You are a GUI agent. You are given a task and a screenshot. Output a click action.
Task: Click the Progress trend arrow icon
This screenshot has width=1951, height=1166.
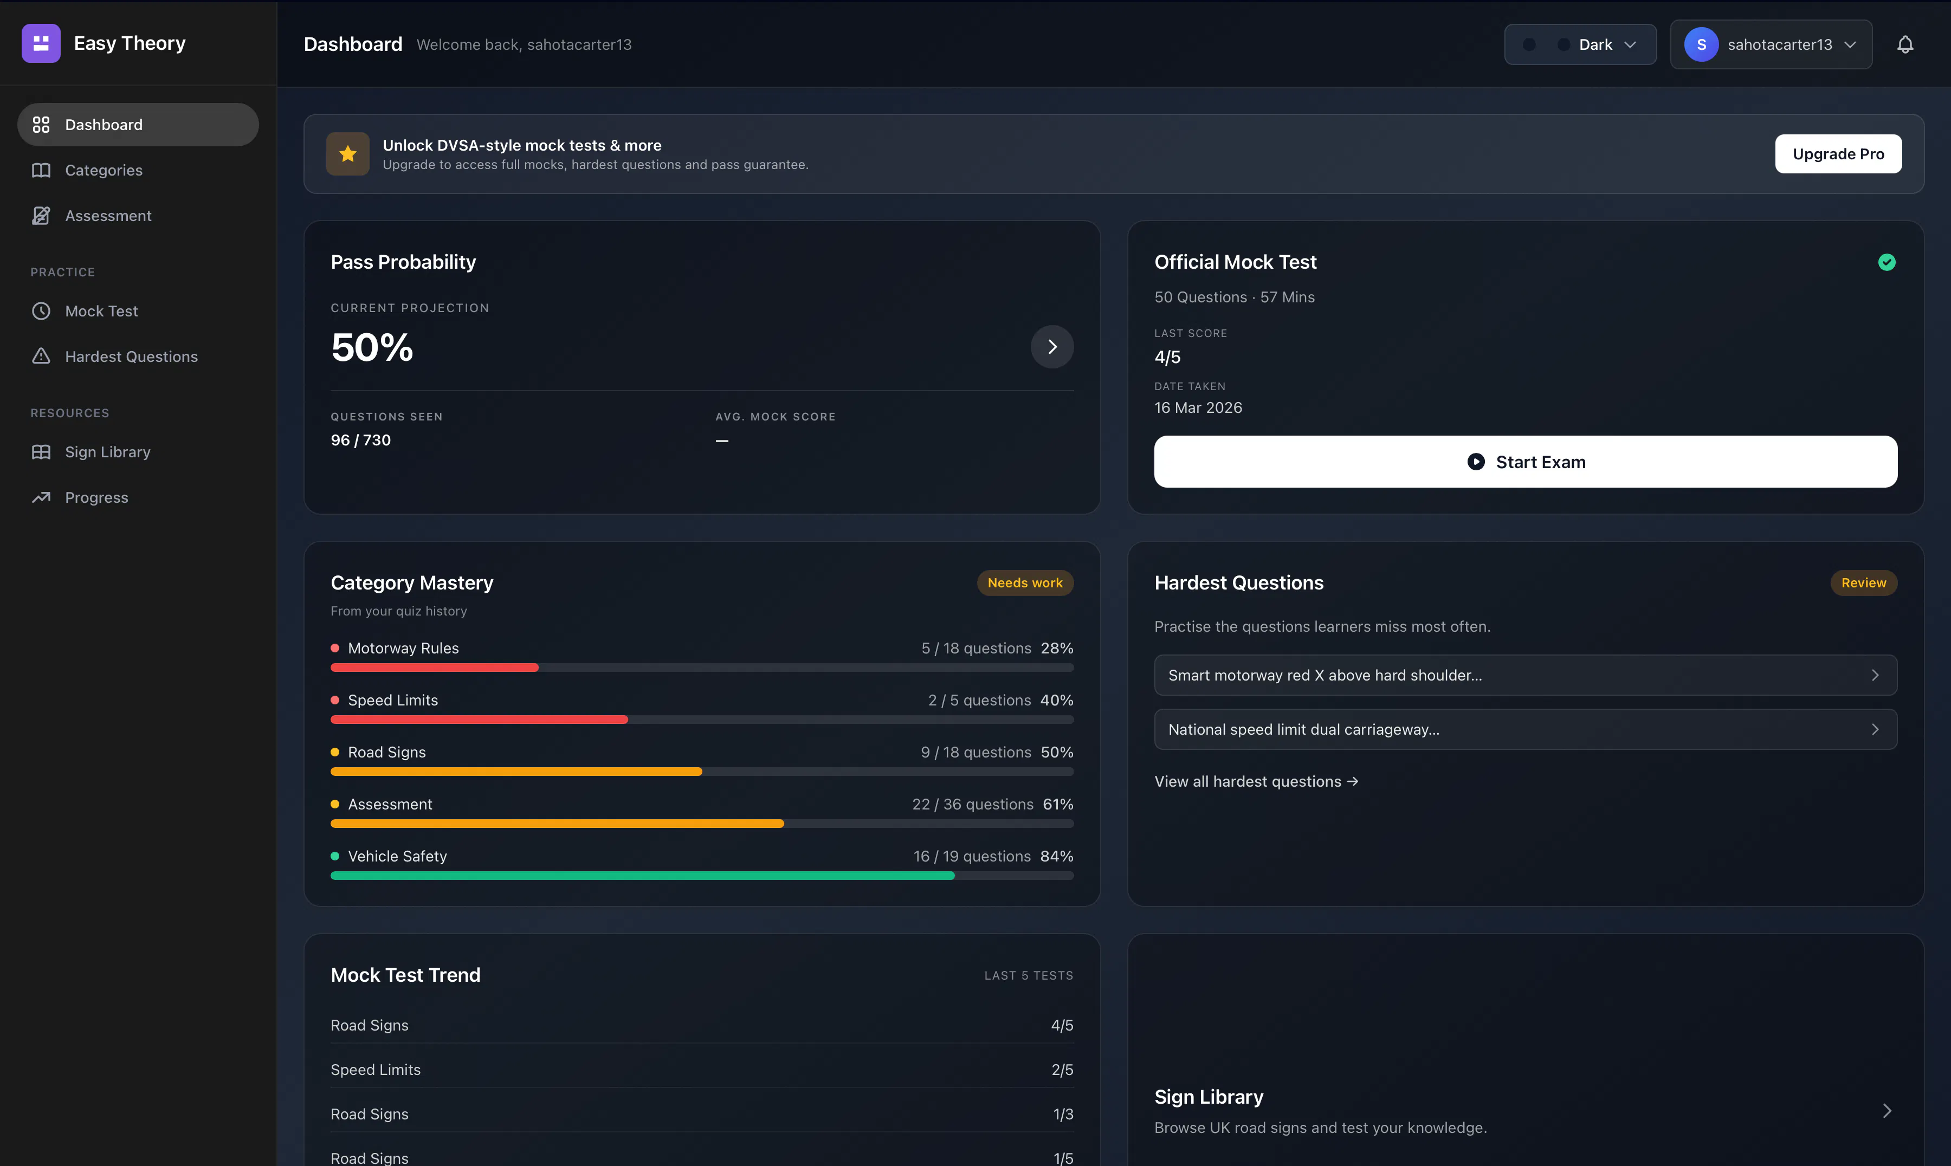[x=41, y=497]
